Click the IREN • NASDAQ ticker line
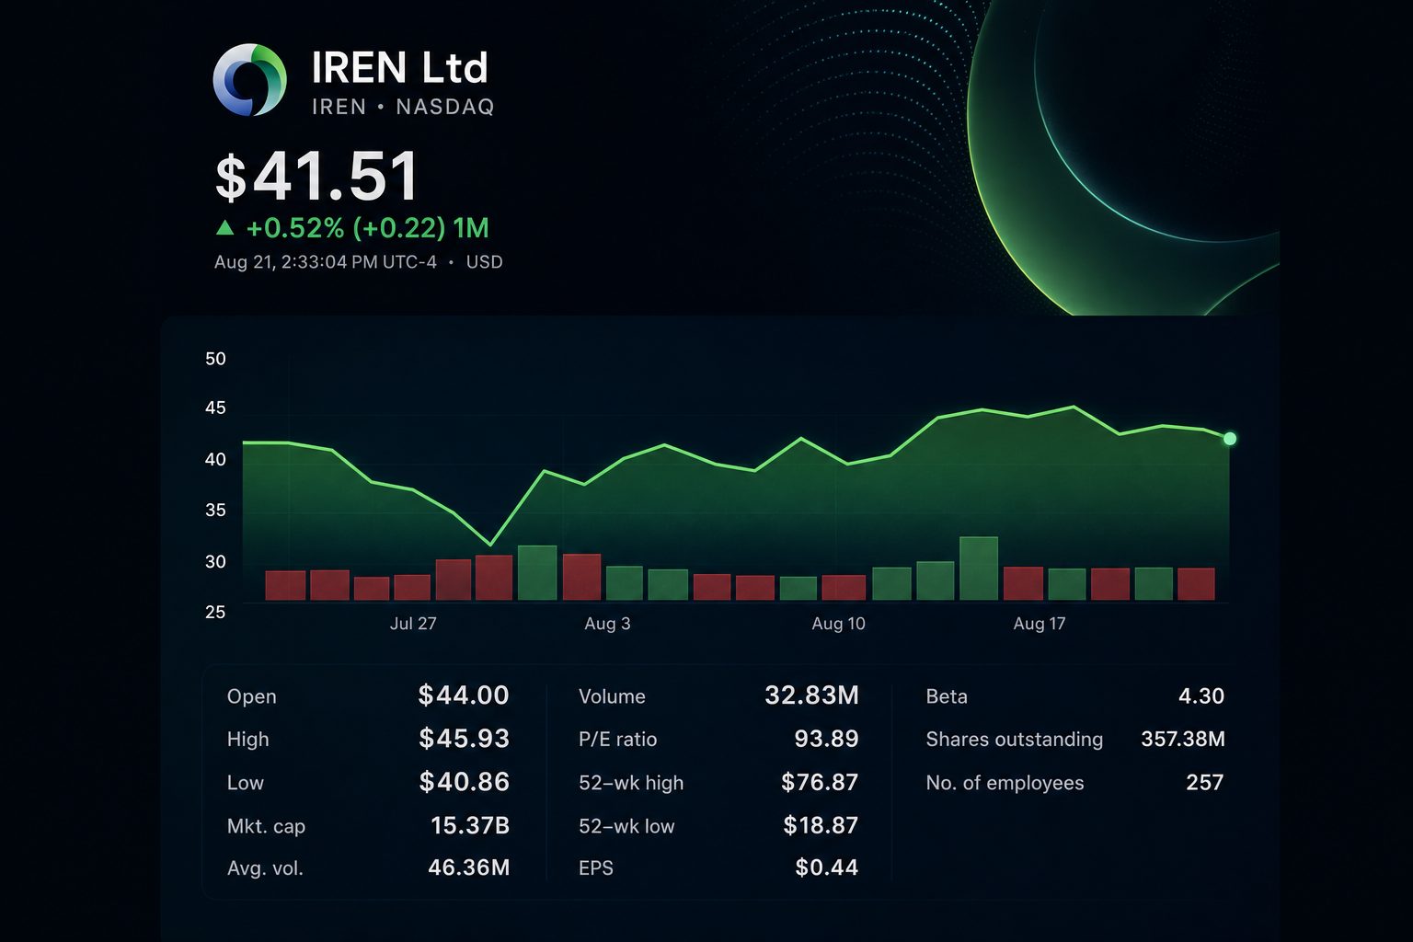The image size is (1413, 942). pyautogui.click(x=403, y=107)
